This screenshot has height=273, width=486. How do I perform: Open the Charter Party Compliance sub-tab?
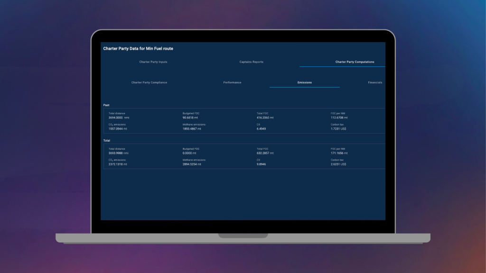point(149,82)
